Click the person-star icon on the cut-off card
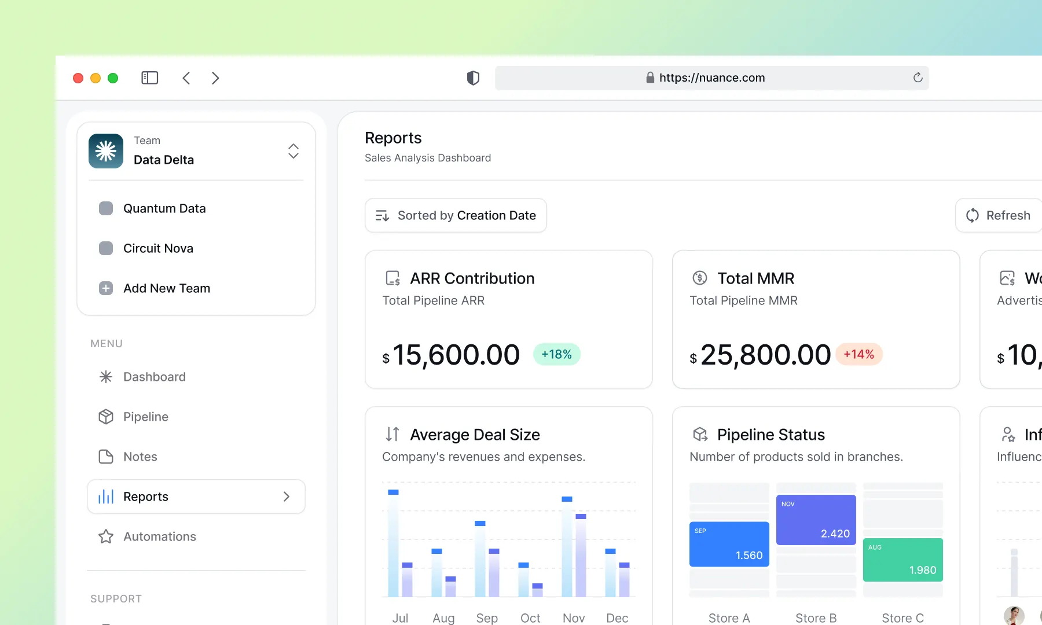The height and width of the screenshot is (625, 1042). [x=1008, y=434]
